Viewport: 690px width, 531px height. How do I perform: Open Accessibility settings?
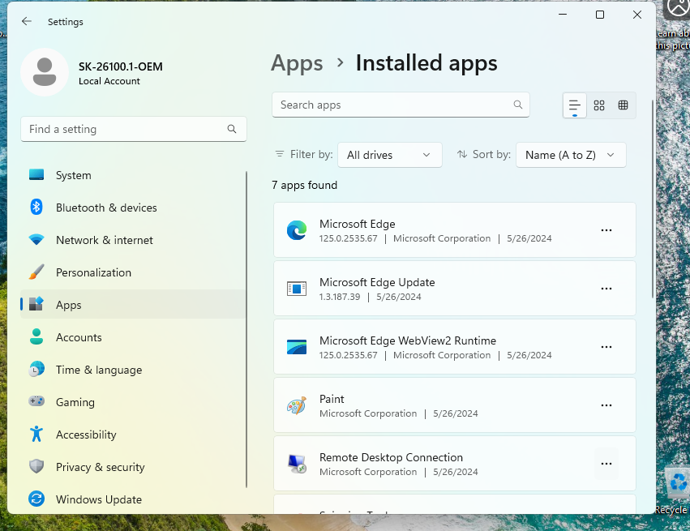[133, 435]
